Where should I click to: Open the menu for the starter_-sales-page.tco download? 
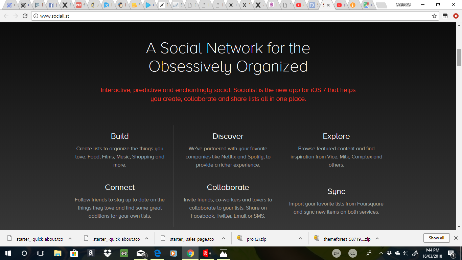[224, 238]
